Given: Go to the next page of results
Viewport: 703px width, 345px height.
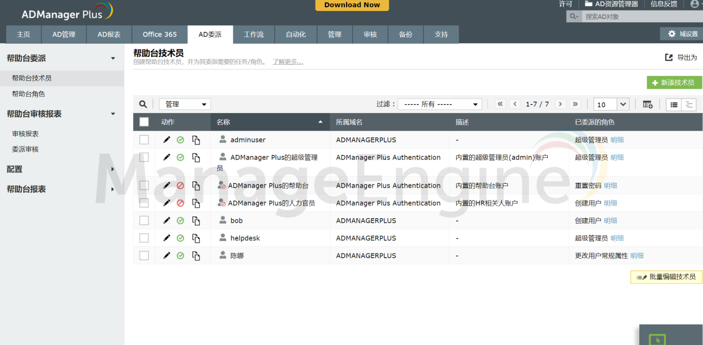Looking at the screenshot, I should tap(561, 104).
